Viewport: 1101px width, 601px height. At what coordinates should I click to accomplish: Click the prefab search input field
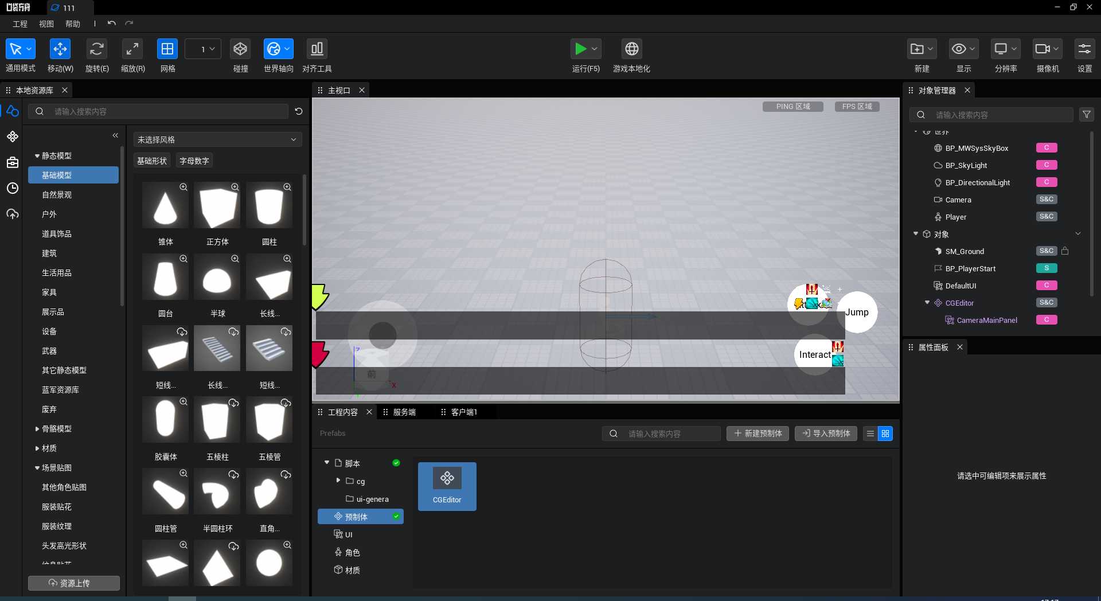coord(661,434)
